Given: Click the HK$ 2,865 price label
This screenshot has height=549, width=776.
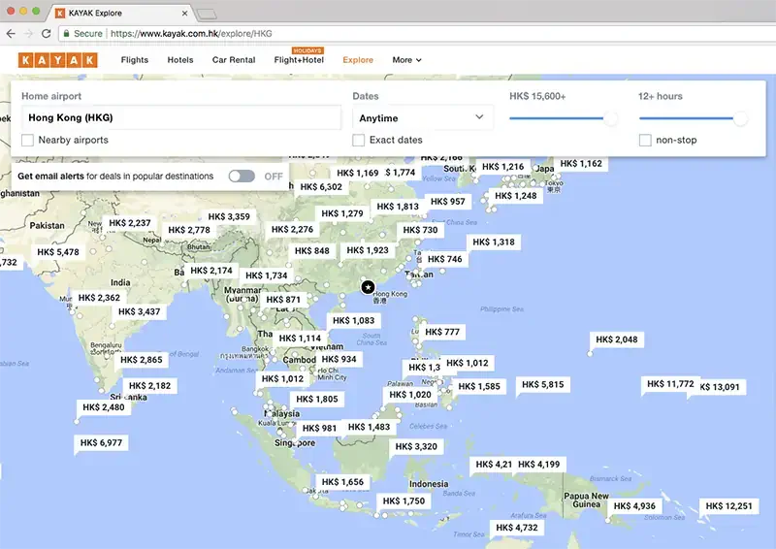Looking at the screenshot, I should click(x=141, y=360).
